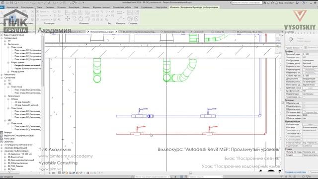
Task: Open the Вставить ribbon tab
Action: pos(62,7)
